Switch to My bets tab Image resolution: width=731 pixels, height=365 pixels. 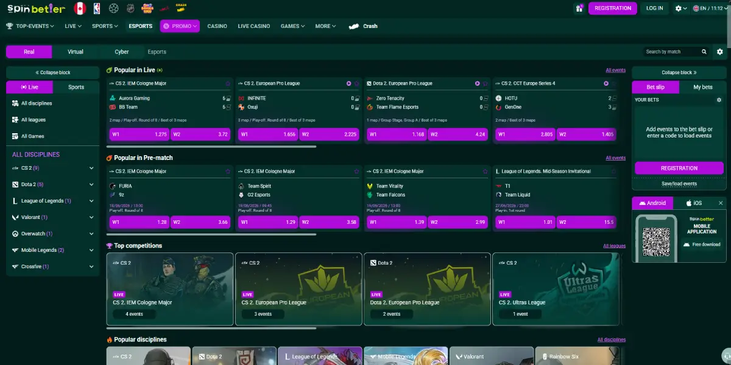tap(703, 87)
